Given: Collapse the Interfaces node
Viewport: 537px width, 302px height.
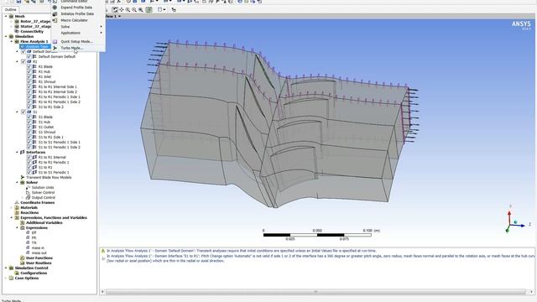Looking at the screenshot, I should 17,152.
